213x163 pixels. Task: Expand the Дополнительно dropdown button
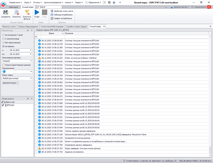pos(10,83)
